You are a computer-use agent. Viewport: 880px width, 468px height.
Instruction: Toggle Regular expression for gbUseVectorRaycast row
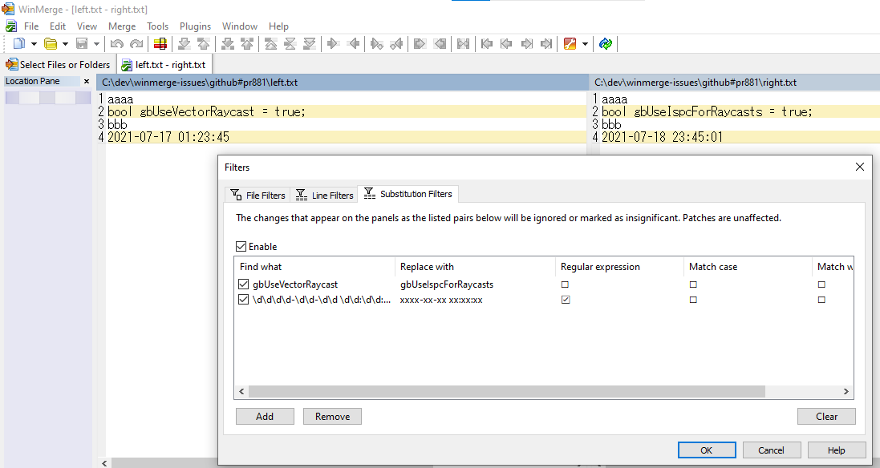tap(566, 284)
